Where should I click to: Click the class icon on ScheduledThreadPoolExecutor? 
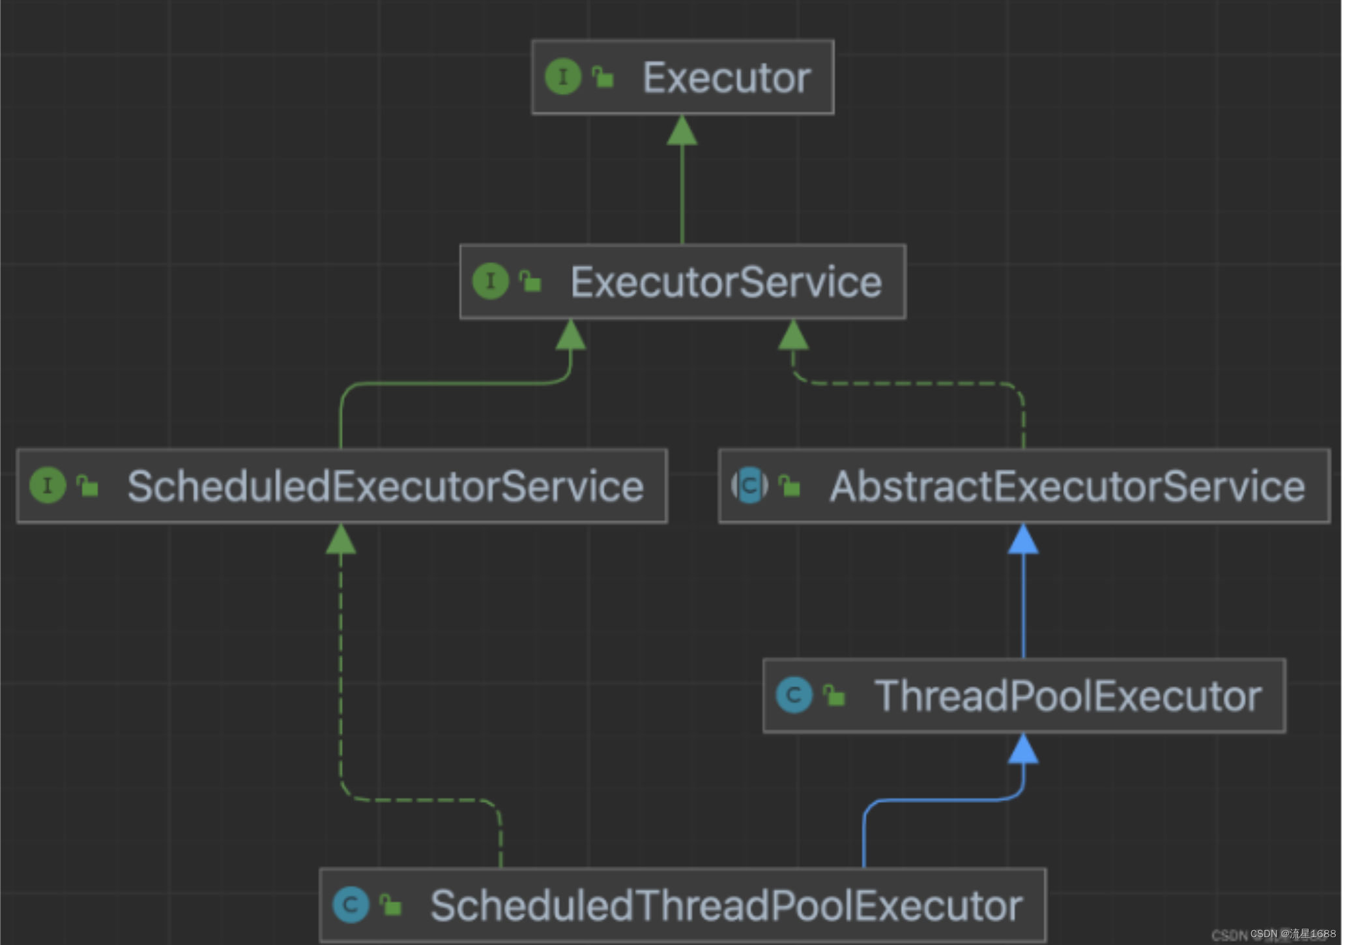[x=351, y=905]
